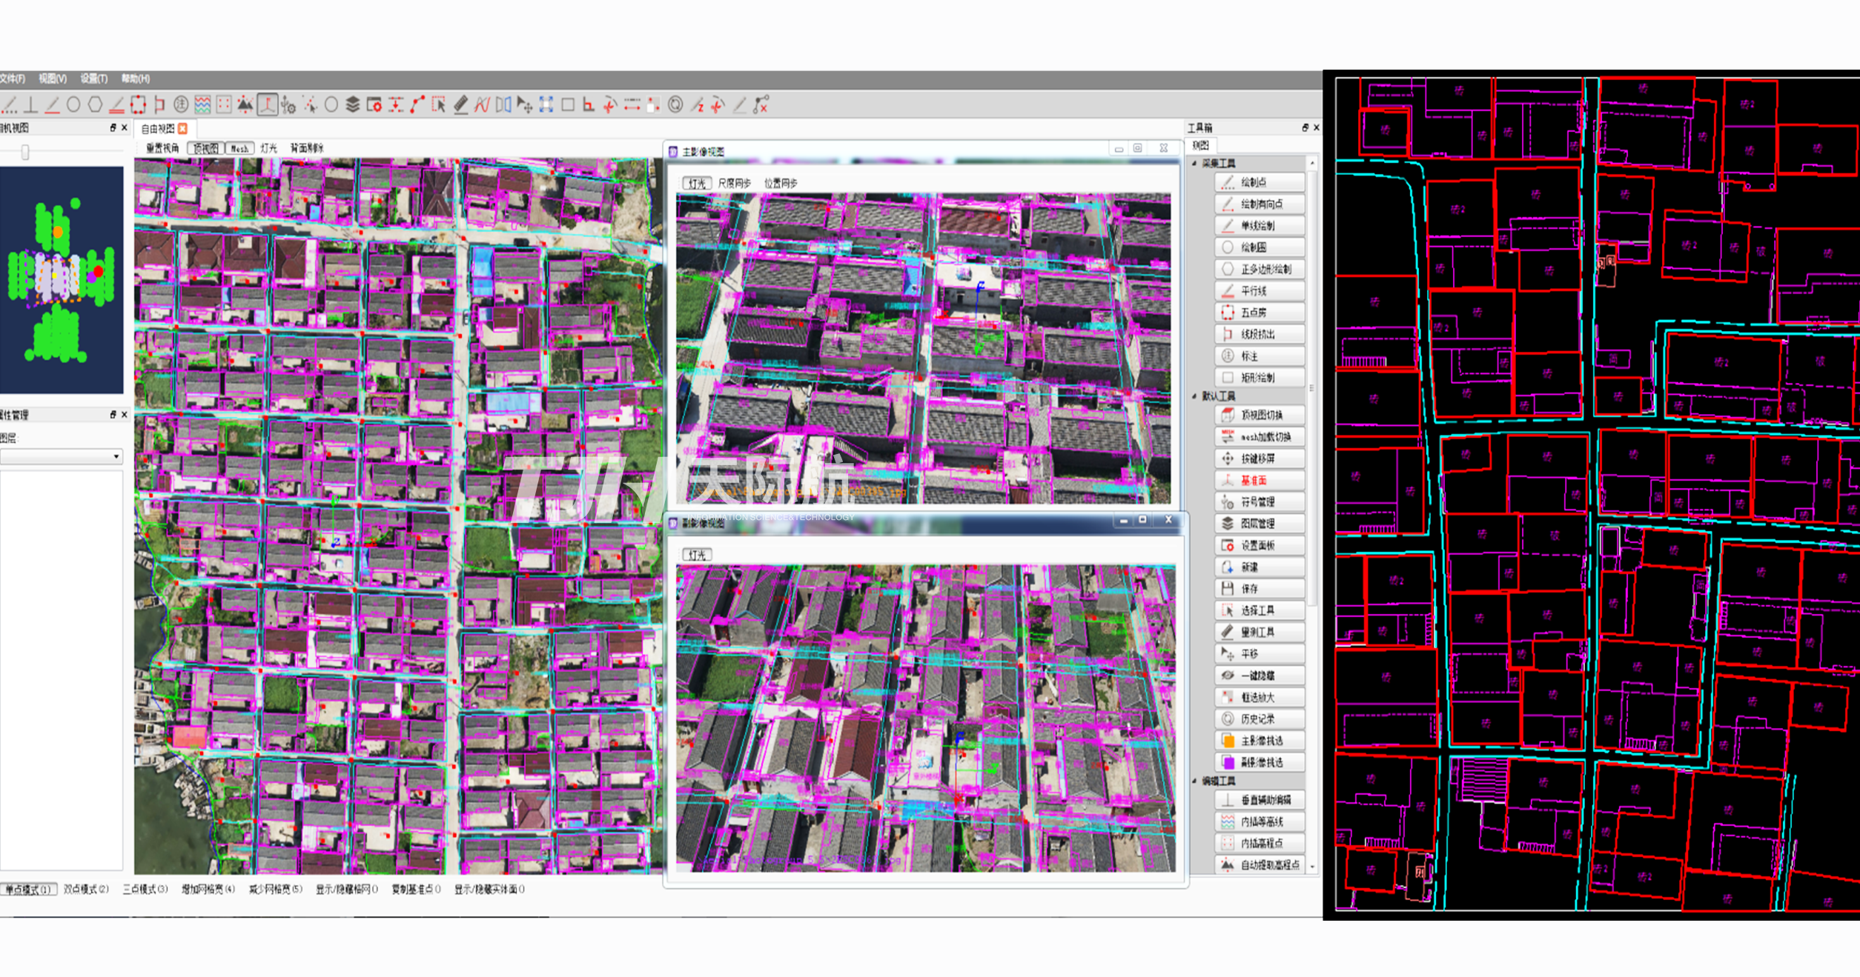Collapse the 编辑工具 section in the toolbox
Screen dimensions: 1860x977
coord(1195,781)
